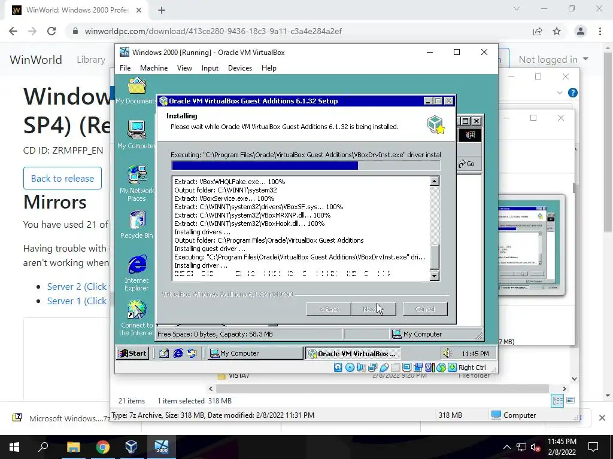Click host taskbar hidden icons chevron
This screenshot has width=613, height=459.
(x=506, y=447)
